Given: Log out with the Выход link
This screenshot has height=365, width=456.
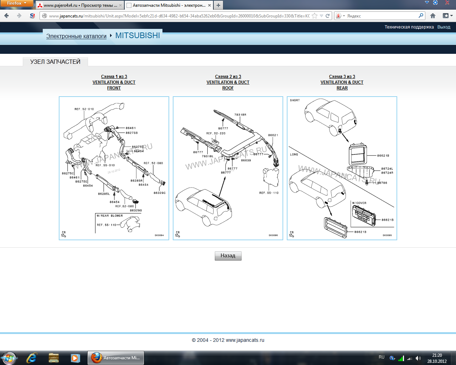Looking at the screenshot, I should (444, 27).
